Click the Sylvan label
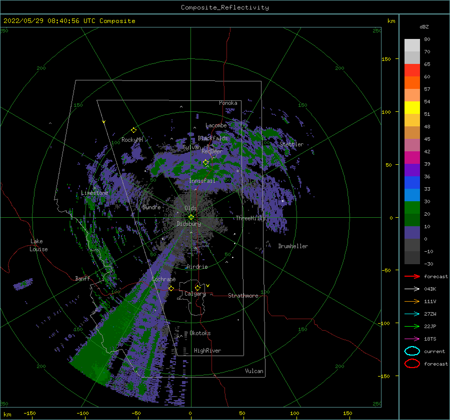Screen dimensions: 450x420 tap(191, 147)
